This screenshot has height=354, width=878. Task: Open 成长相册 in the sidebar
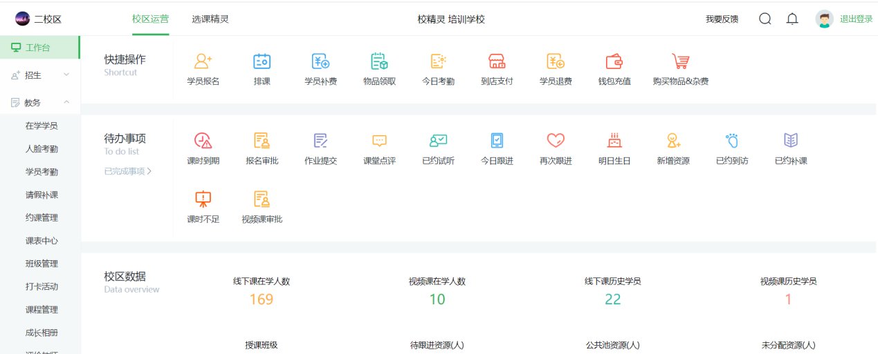point(42,333)
